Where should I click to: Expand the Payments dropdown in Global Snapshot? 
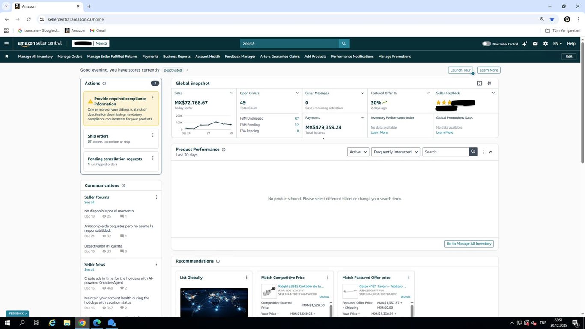tap(363, 118)
